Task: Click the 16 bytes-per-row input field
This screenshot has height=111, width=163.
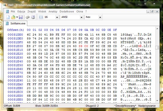Action: click(x=50, y=17)
